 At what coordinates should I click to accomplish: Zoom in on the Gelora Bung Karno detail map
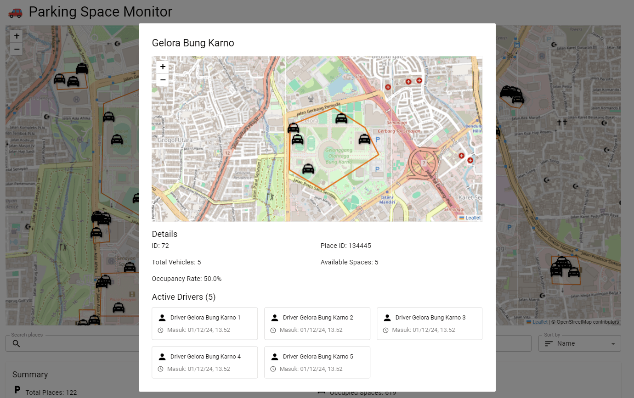coord(163,67)
